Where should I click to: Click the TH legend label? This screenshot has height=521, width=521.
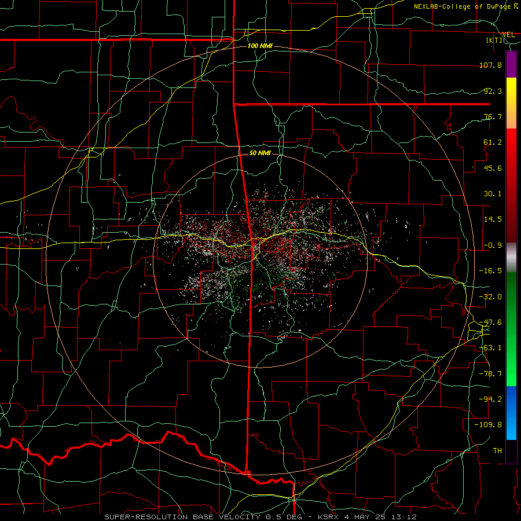pyautogui.click(x=497, y=451)
